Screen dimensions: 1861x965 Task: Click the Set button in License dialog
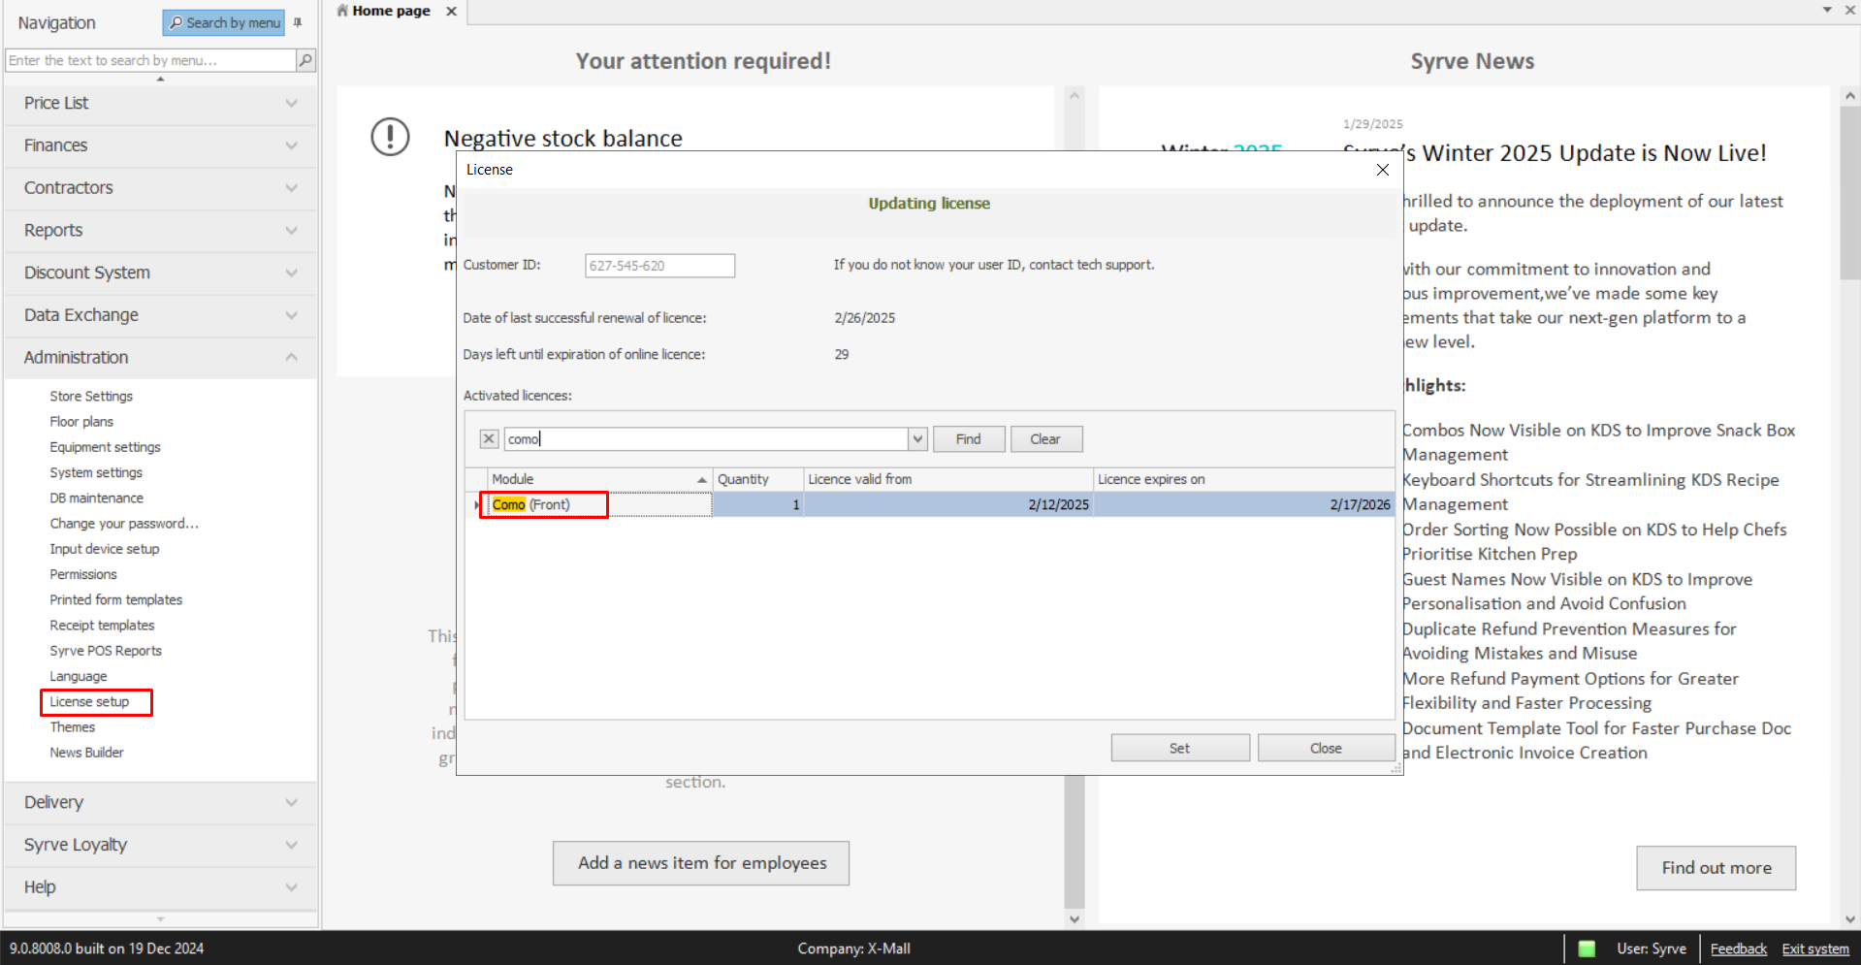click(1179, 749)
